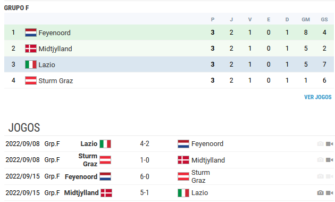The image size is (335, 202).
Task: Open video icon for Midtjylland vs Lazio match
Action: (330, 193)
